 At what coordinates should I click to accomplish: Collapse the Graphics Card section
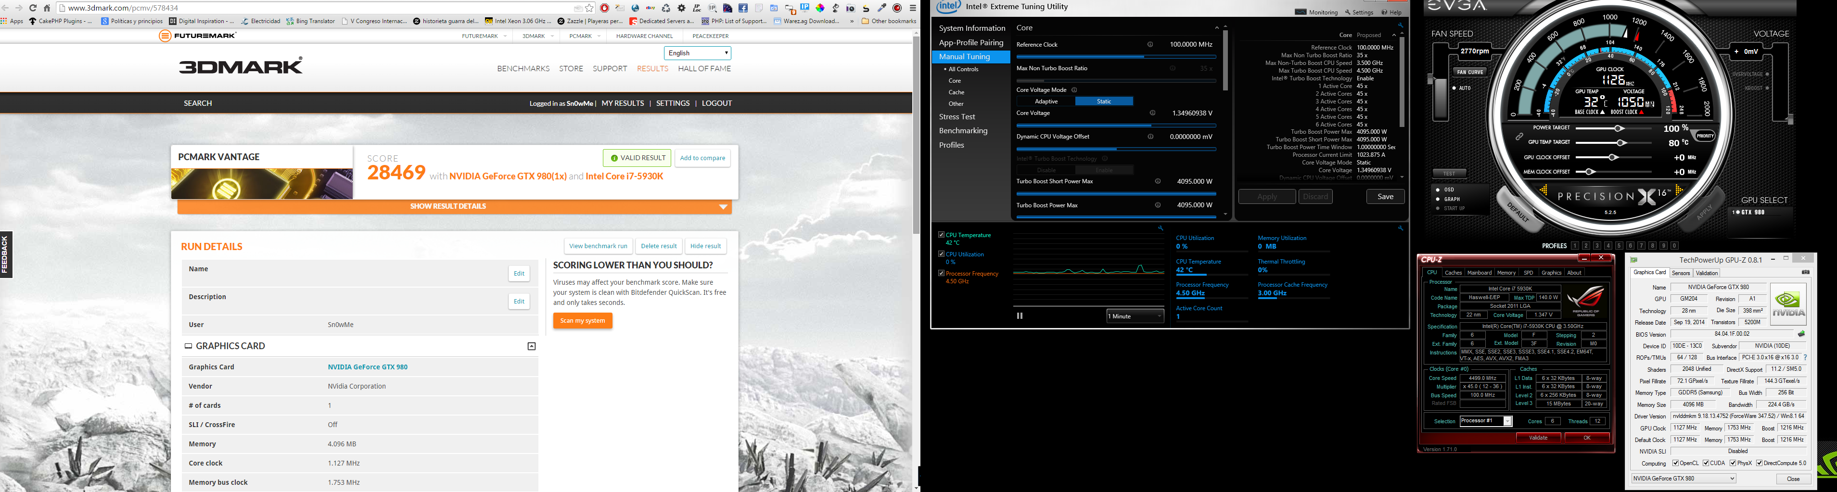pyautogui.click(x=531, y=346)
